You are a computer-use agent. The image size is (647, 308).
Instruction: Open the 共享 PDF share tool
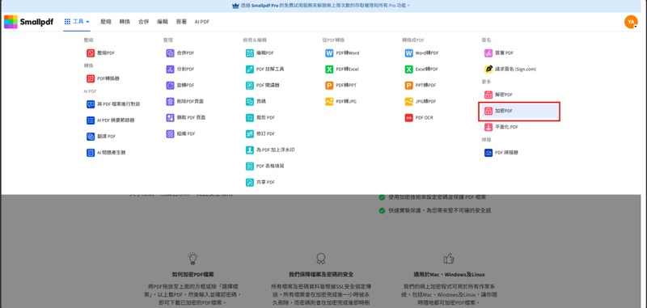click(x=260, y=182)
